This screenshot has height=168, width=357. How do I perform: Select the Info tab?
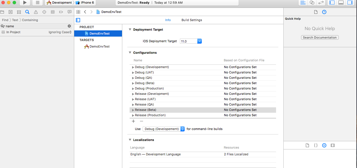[168, 20]
